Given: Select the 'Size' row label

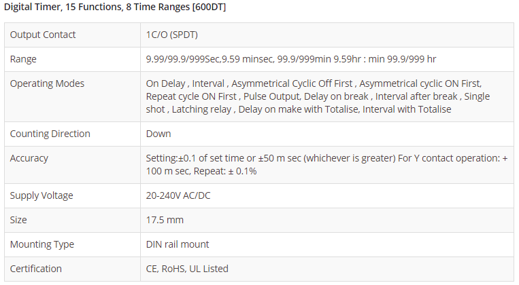Looking at the screenshot, I should click(x=18, y=220).
